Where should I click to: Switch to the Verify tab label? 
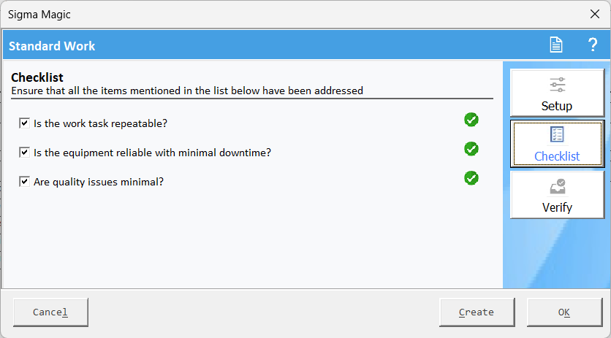tap(557, 207)
